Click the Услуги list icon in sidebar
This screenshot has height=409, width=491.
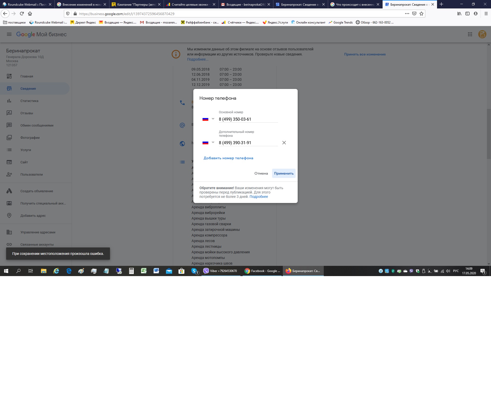[x=9, y=150]
